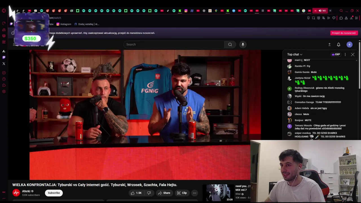The height and width of the screenshot is (203, 361).
Task: Open the Dodaj notatkę bookmark
Action: [x=87, y=24]
